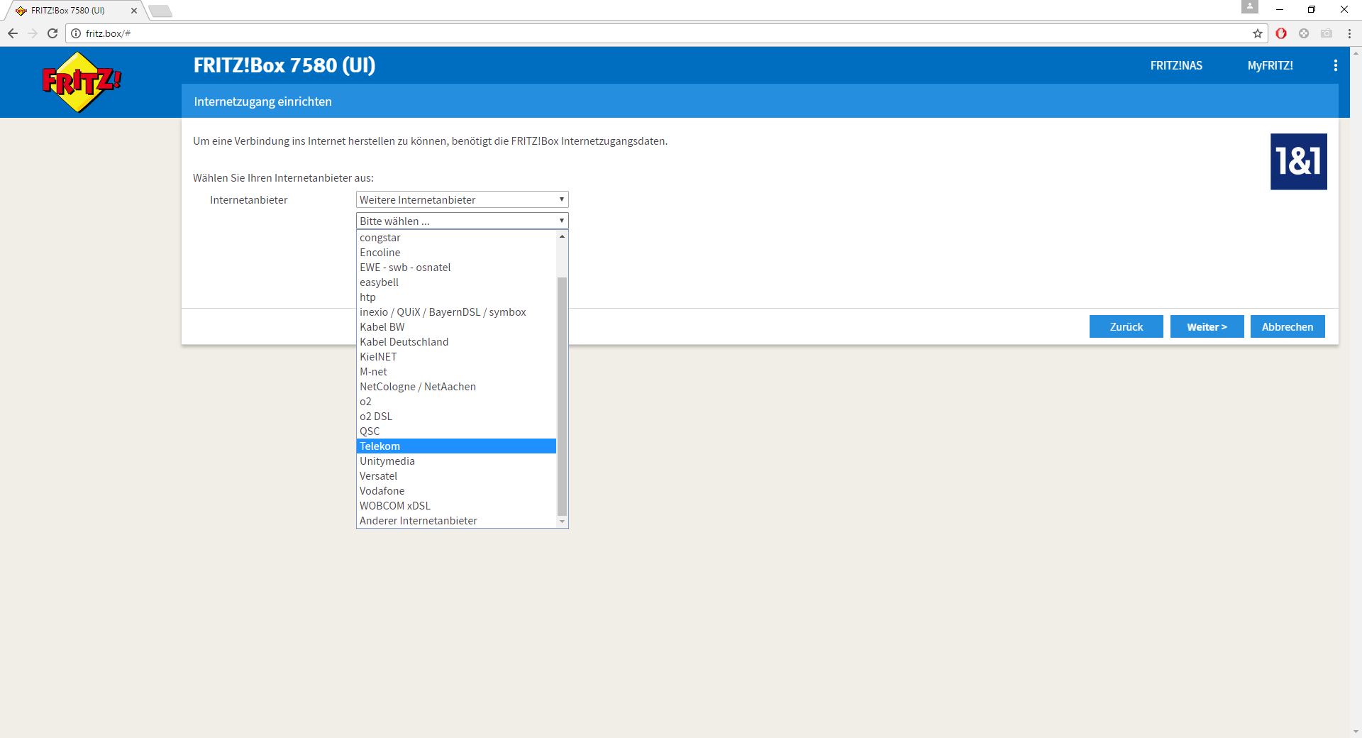This screenshot has height=738, width=1362.
Task: Go back in the browser
Action: pos(13,33)
